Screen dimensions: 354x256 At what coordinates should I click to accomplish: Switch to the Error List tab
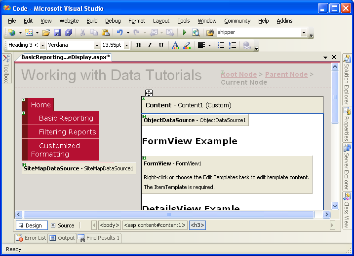tap(31, 238)
